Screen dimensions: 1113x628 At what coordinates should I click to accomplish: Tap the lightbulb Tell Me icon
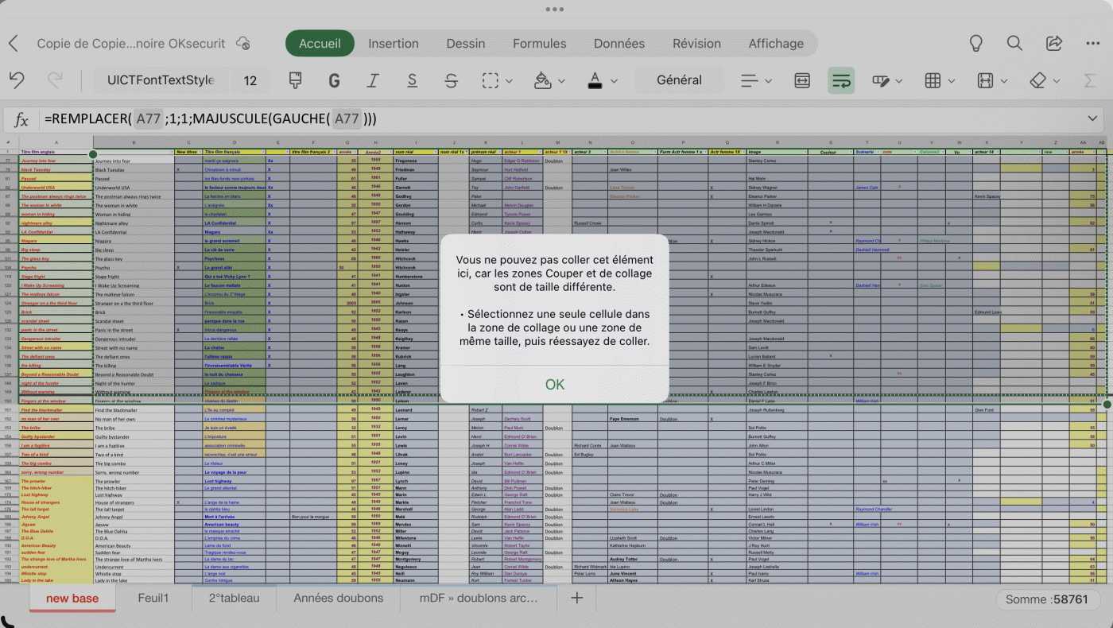coord(975,44)
